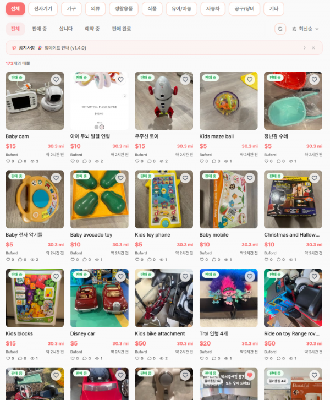Toggle heart on Kids maze ball listing
330x400 pixels.
point(250,80)
